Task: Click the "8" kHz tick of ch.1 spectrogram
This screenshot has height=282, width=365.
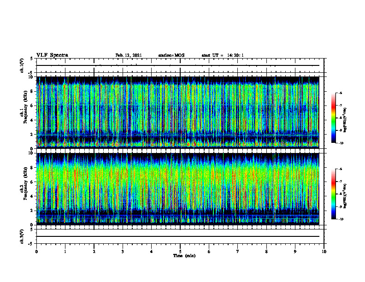Action: 32,91
